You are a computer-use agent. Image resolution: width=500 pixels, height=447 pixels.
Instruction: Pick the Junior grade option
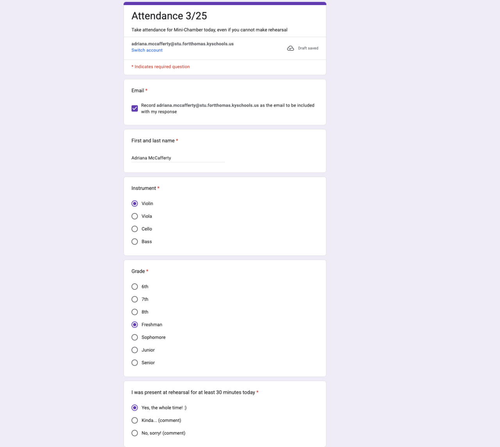coord(135,350)
